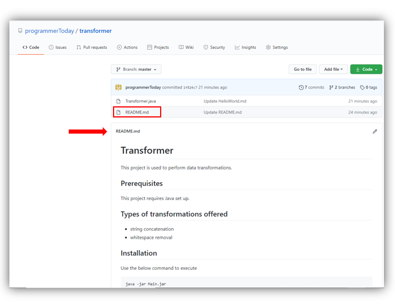Screen dimensions: 395x308
Task: Click the README pencil edit icon
Action: (x=375, y=131)
